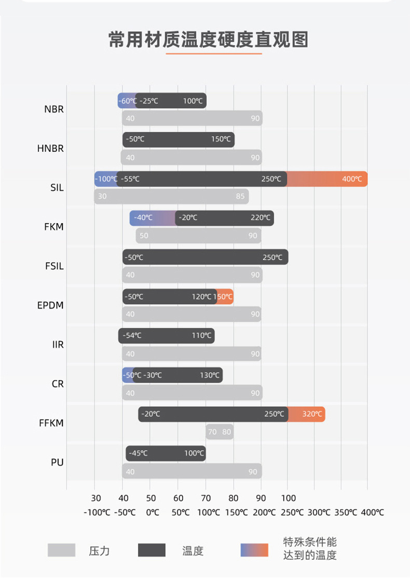Viewport: 410px width, 579px height.
Task: Select the NBR material label
Action: (54, 109)
